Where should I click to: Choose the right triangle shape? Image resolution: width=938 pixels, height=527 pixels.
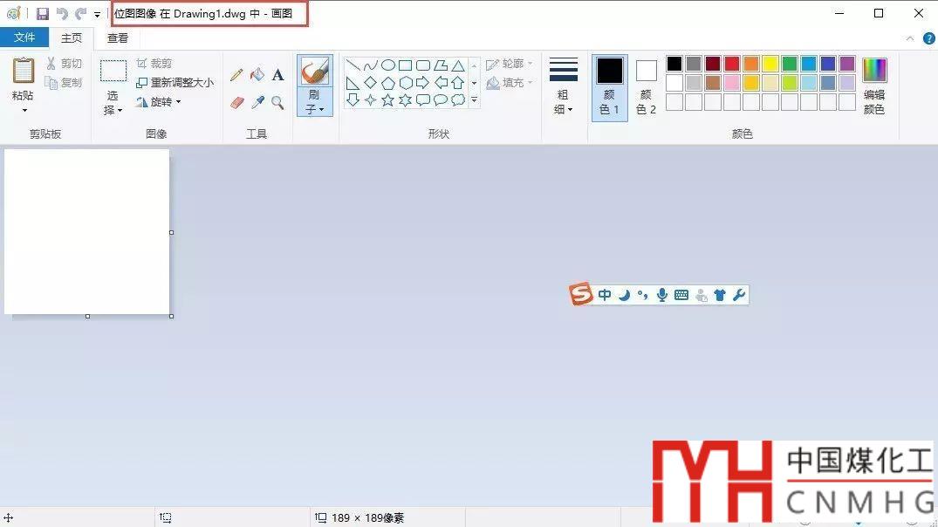coord(353,83)
